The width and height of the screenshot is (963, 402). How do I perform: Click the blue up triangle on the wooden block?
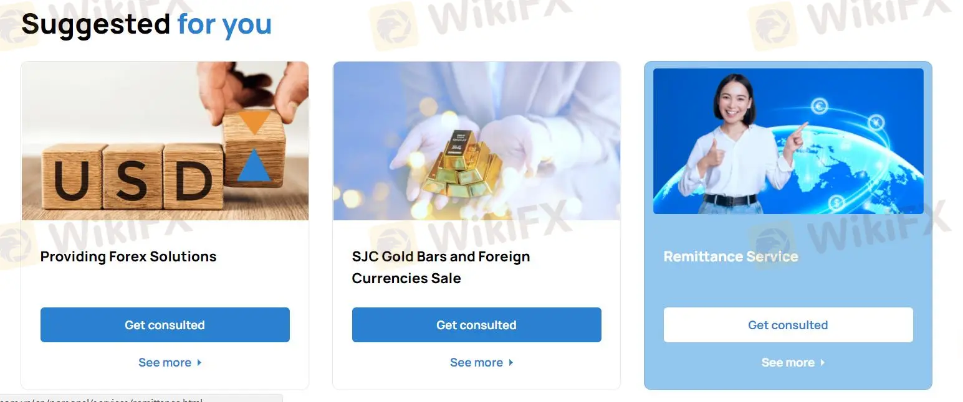[254, 166]
